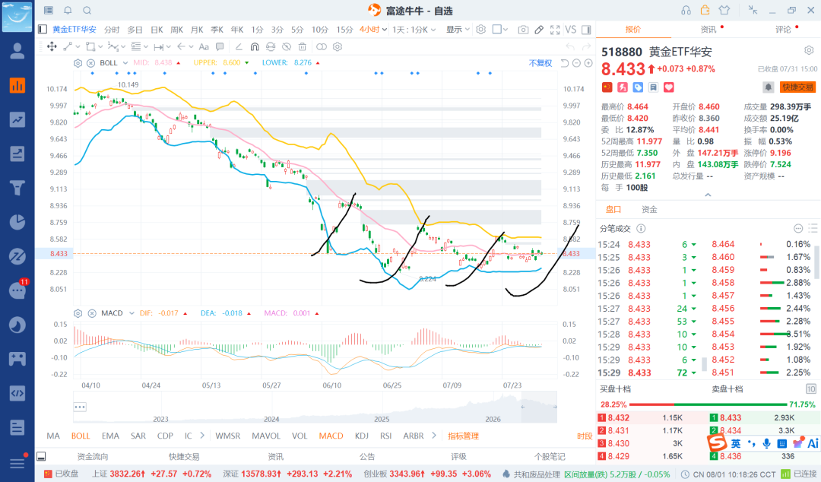Select the pencil drawing tool icon

coord(539,30)
